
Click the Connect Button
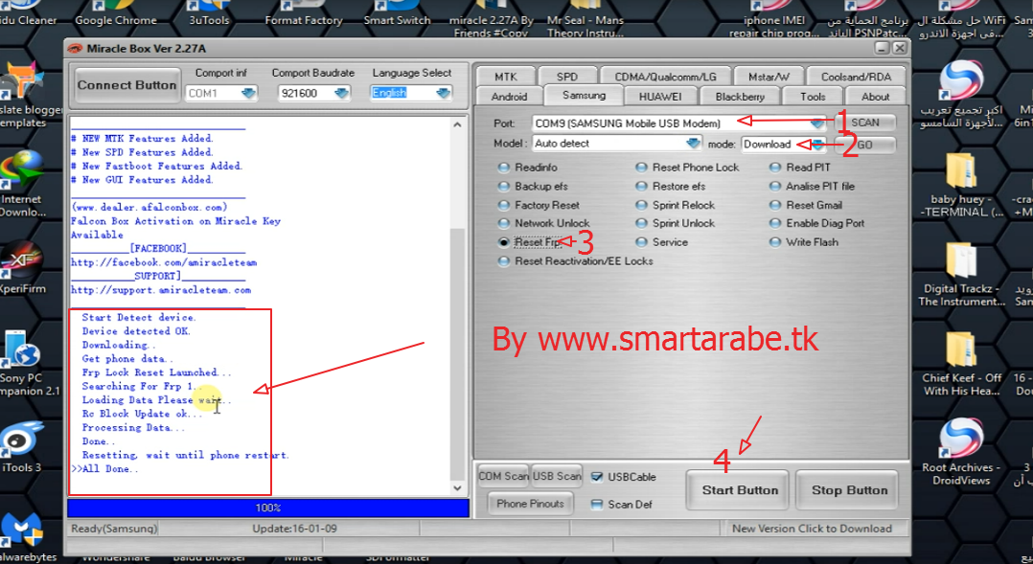[127, 85]
